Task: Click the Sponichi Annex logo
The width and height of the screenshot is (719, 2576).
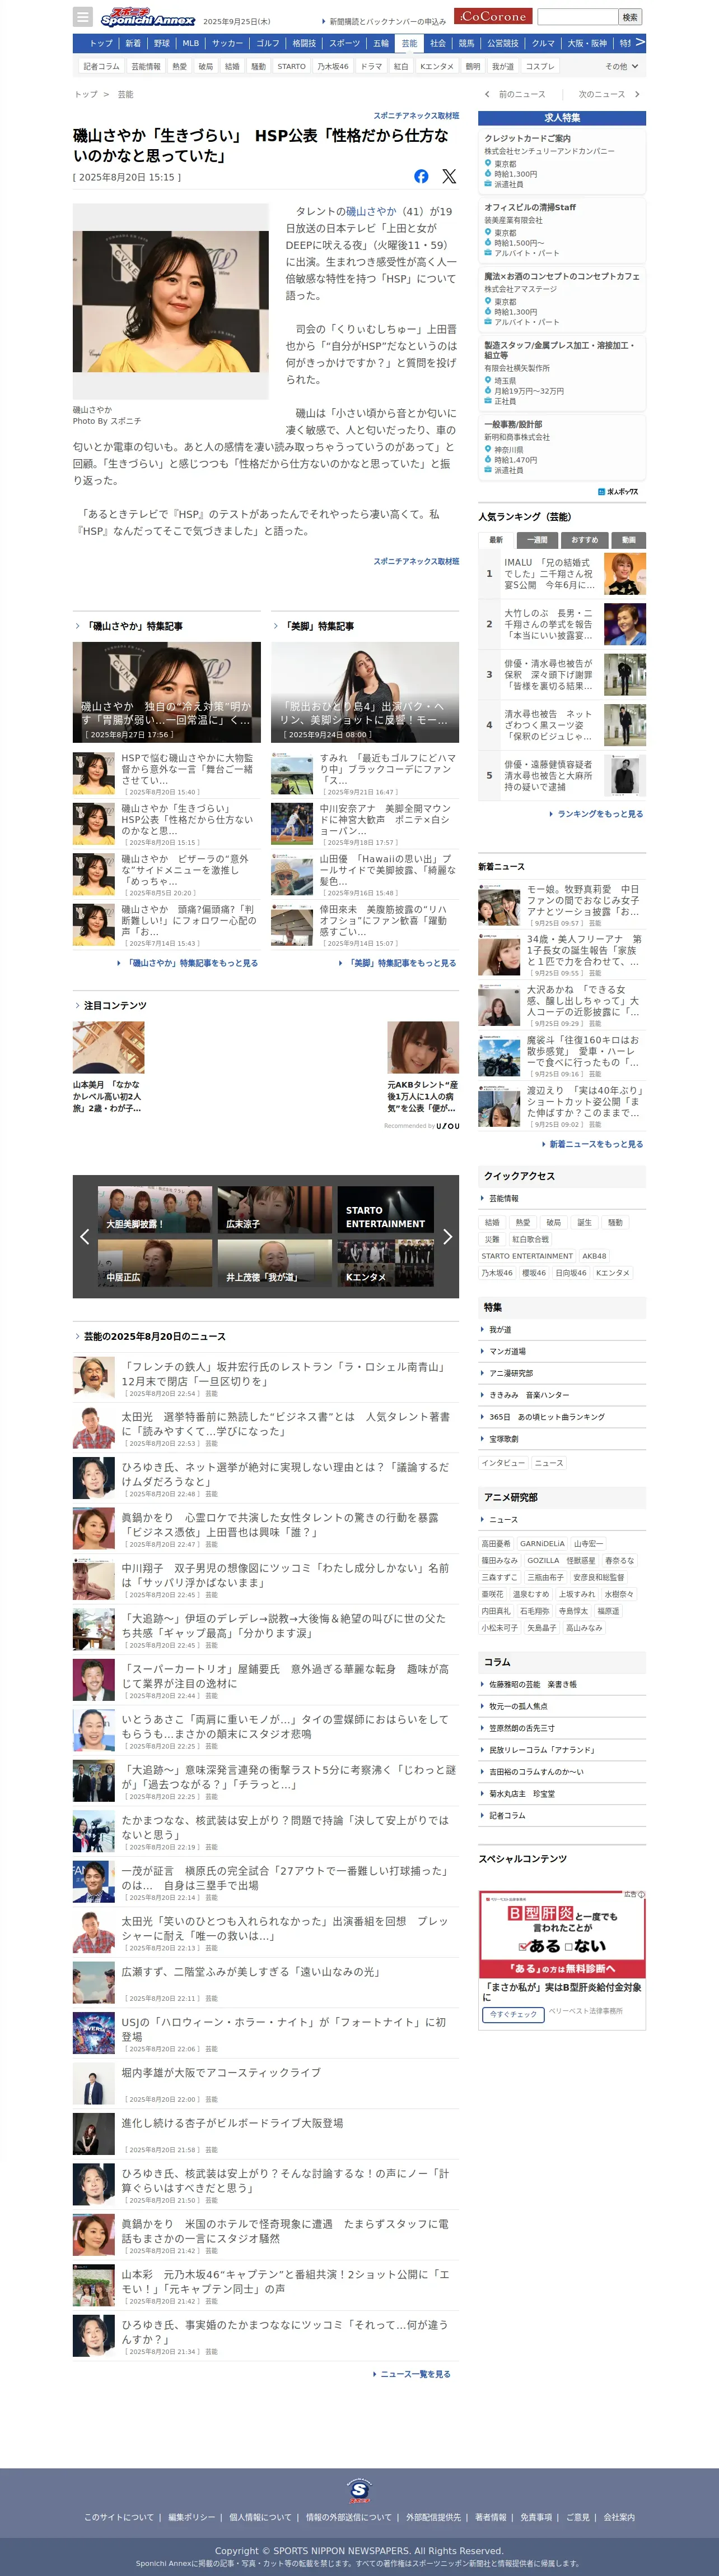Action: (147, 17)
